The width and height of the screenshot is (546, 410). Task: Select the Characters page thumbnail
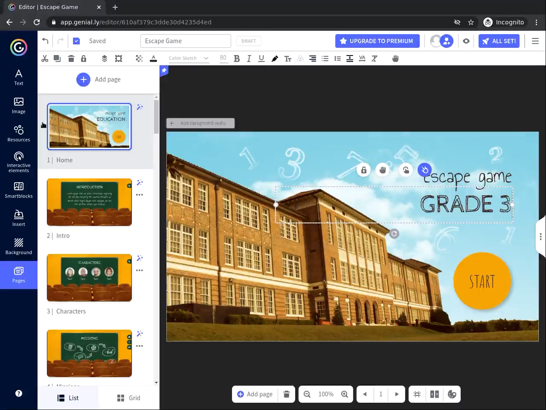[x=89, y=278]
